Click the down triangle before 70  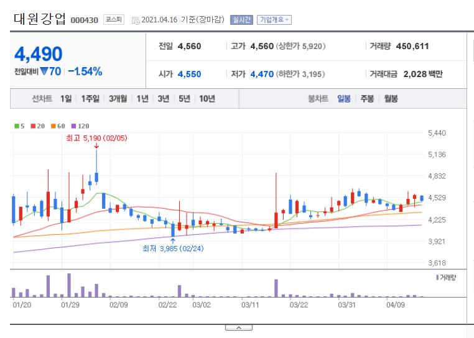pyautogui.click(x=44, y=71)
